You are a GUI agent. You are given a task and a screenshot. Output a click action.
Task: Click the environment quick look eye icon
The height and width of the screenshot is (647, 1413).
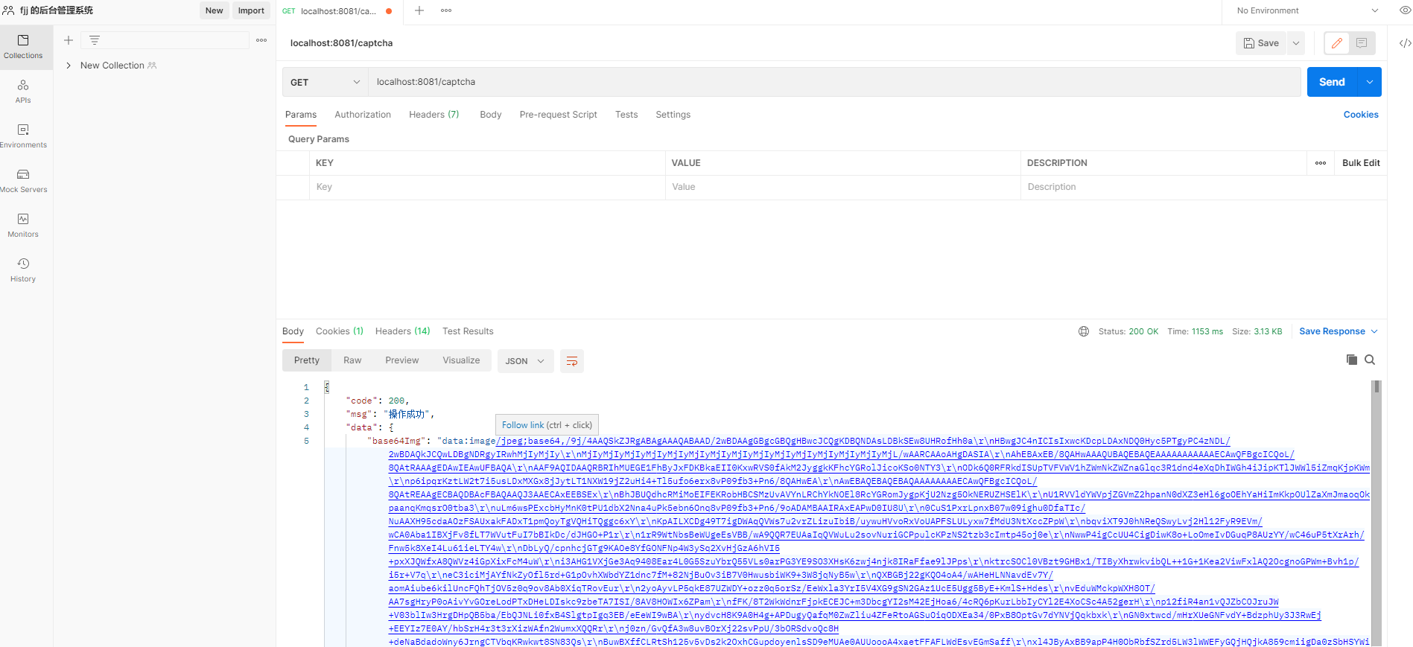pyautogui.click(x=1405, y=10)
